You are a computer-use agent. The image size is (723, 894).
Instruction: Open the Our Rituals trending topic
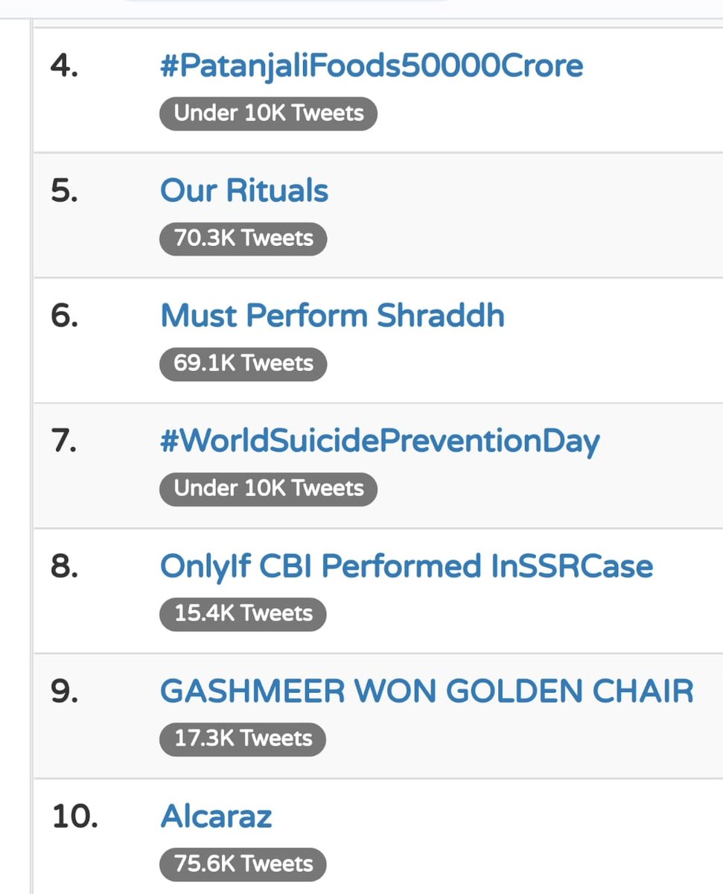(244, 191)
